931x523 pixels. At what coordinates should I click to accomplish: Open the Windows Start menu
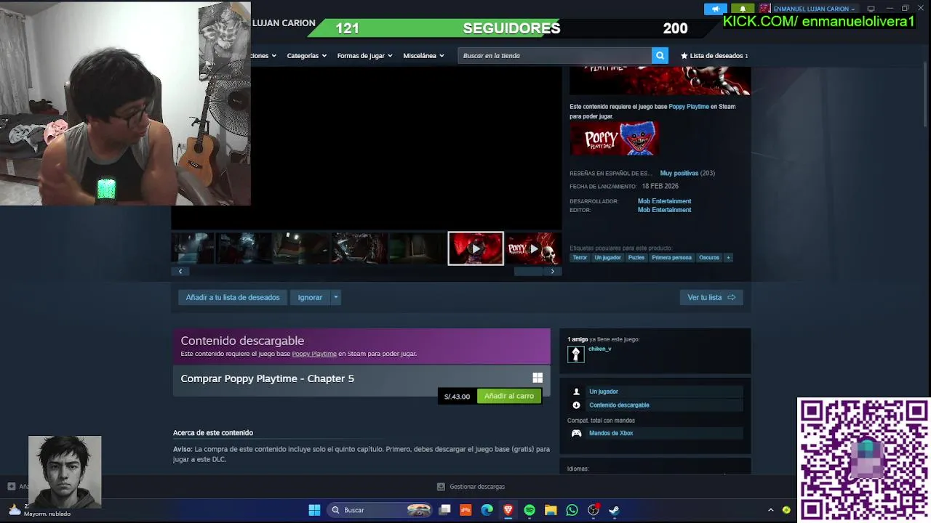coord(314,510)
